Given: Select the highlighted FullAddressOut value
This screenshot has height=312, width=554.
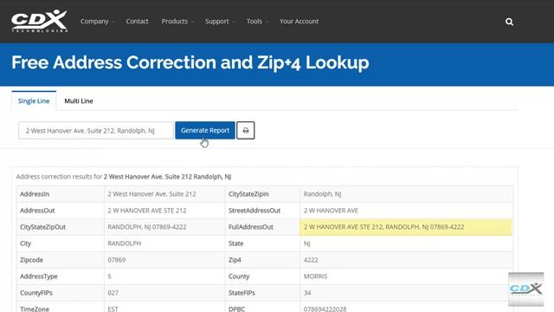Looking at the screenshot, I should (x=383, y=227).
